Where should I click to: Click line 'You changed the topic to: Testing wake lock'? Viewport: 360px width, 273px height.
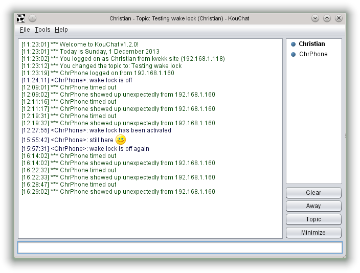[x=101, y=66]
